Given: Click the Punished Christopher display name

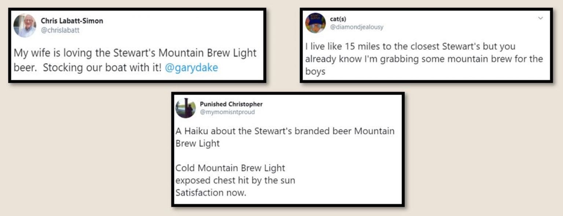Looking at the screenshot, I should pyautogui.click(x=231, y=104).
